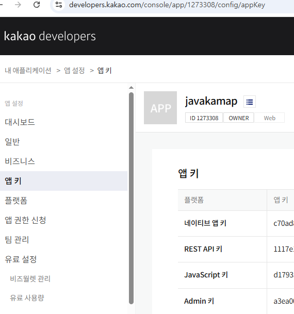Reload the page with the browser refresh icon
Image resolution: width=294 pixels, height=314 pixels.
pyautogui.click(x=37, y=5)
